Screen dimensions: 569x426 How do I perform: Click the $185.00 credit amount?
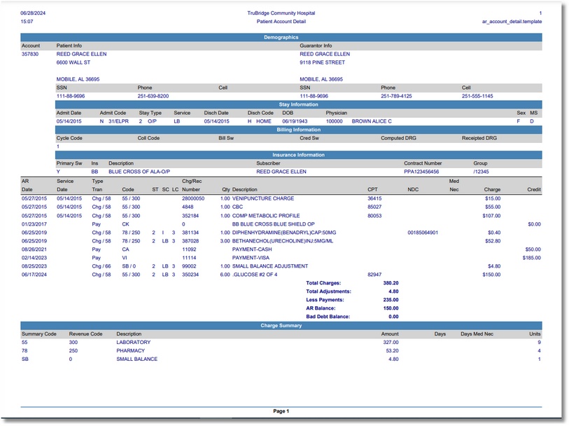coord(532,258)
